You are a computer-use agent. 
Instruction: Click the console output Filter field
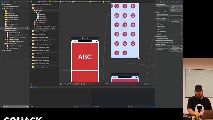click(137, 107)
